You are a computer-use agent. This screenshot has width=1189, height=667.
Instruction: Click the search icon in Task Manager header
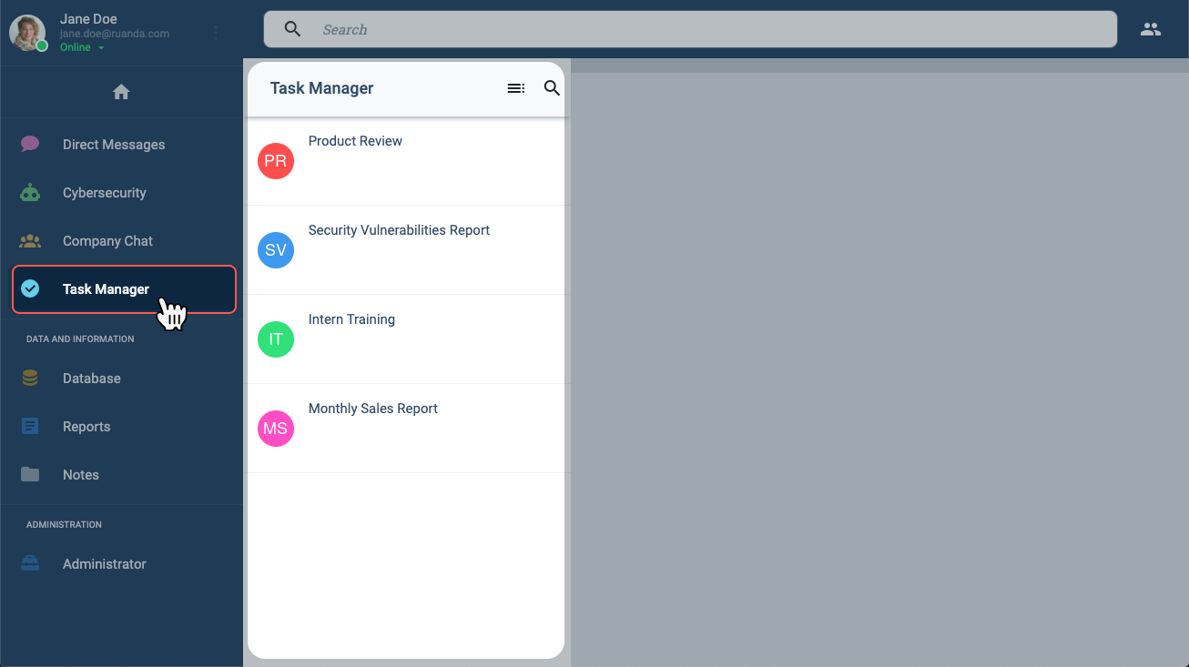tap(552, 88)
